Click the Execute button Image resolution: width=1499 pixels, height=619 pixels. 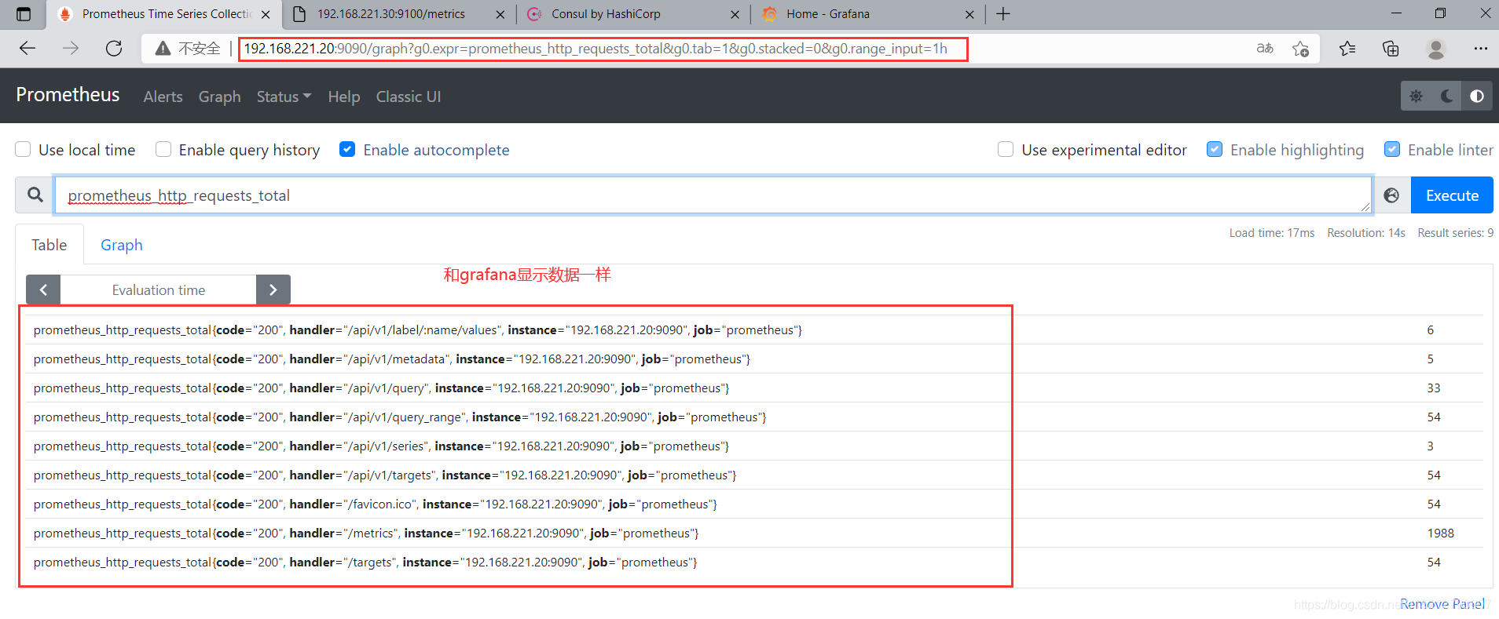tap(1452, 195)
